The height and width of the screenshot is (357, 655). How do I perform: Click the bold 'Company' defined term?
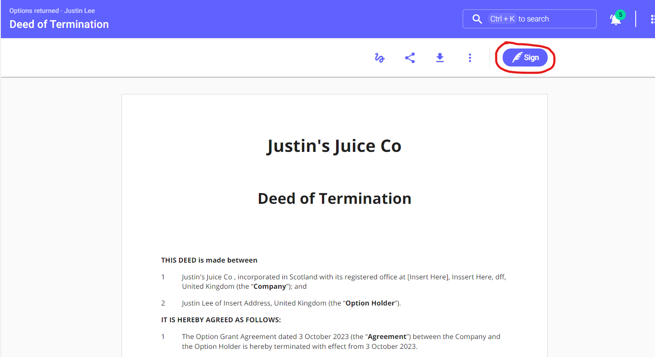(270, 287)
